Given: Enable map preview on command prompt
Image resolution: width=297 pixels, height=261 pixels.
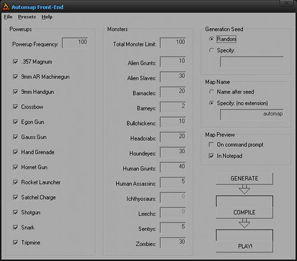Looking at the screenshot, I should pos(211,144).
